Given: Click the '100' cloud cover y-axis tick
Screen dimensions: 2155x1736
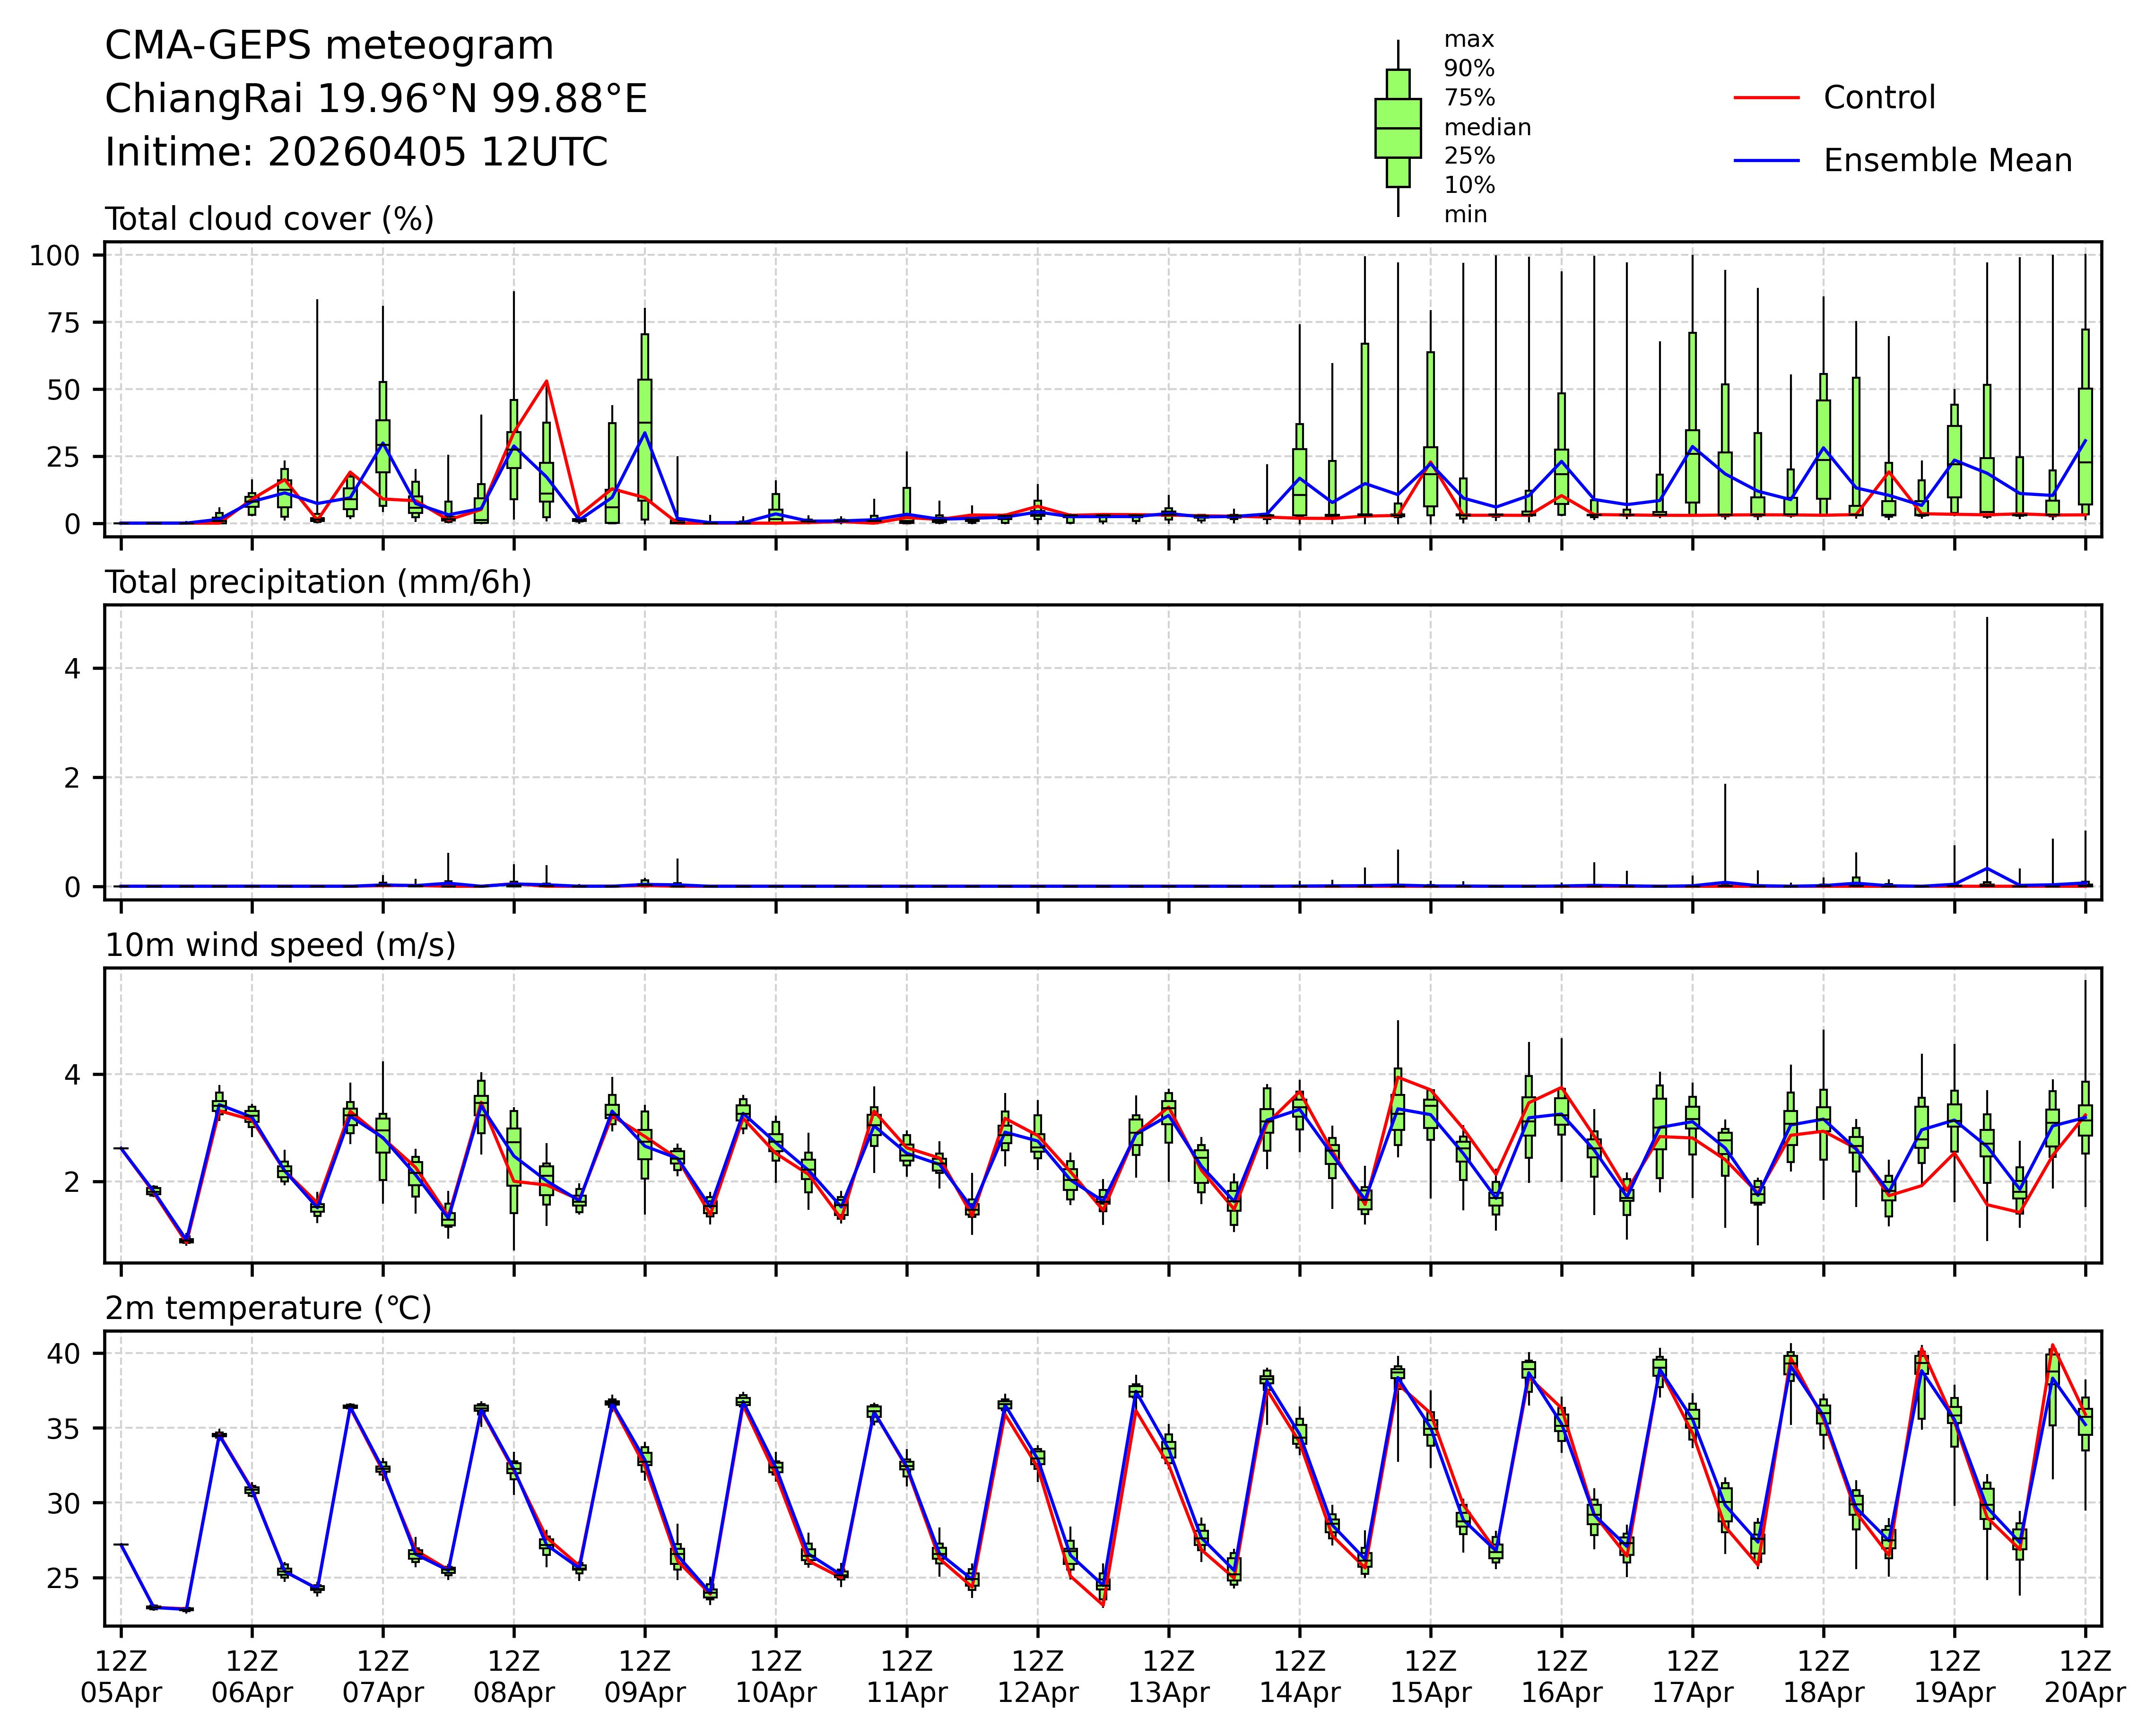Looking at the screenshot, I should 54,256.
